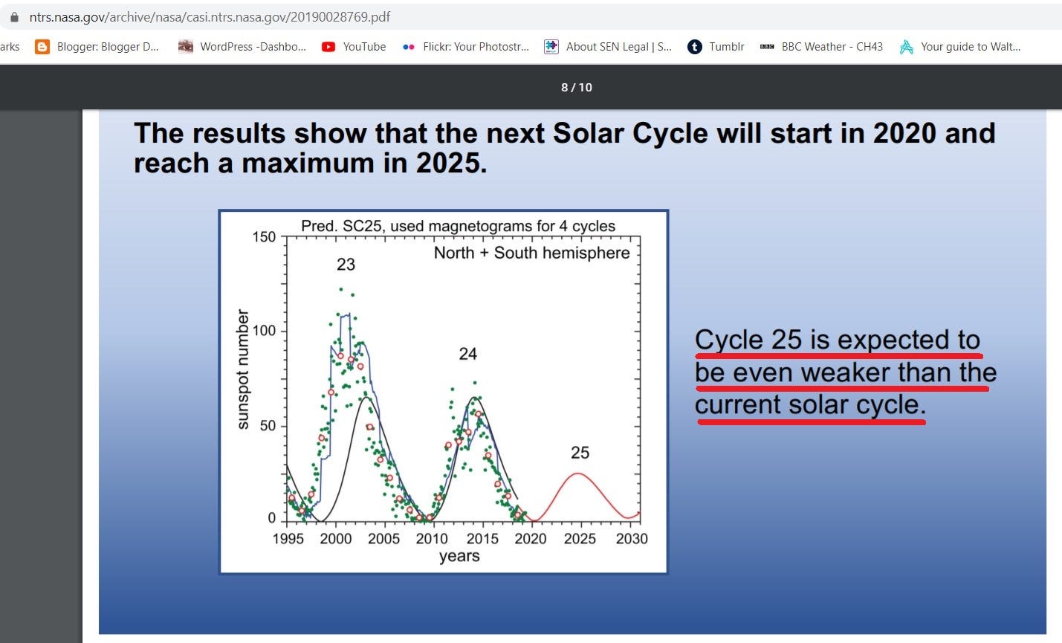The image size is (1062, 643).
Task: Click the cycle label "23" in the chart
Action: [x=346, y=265]
